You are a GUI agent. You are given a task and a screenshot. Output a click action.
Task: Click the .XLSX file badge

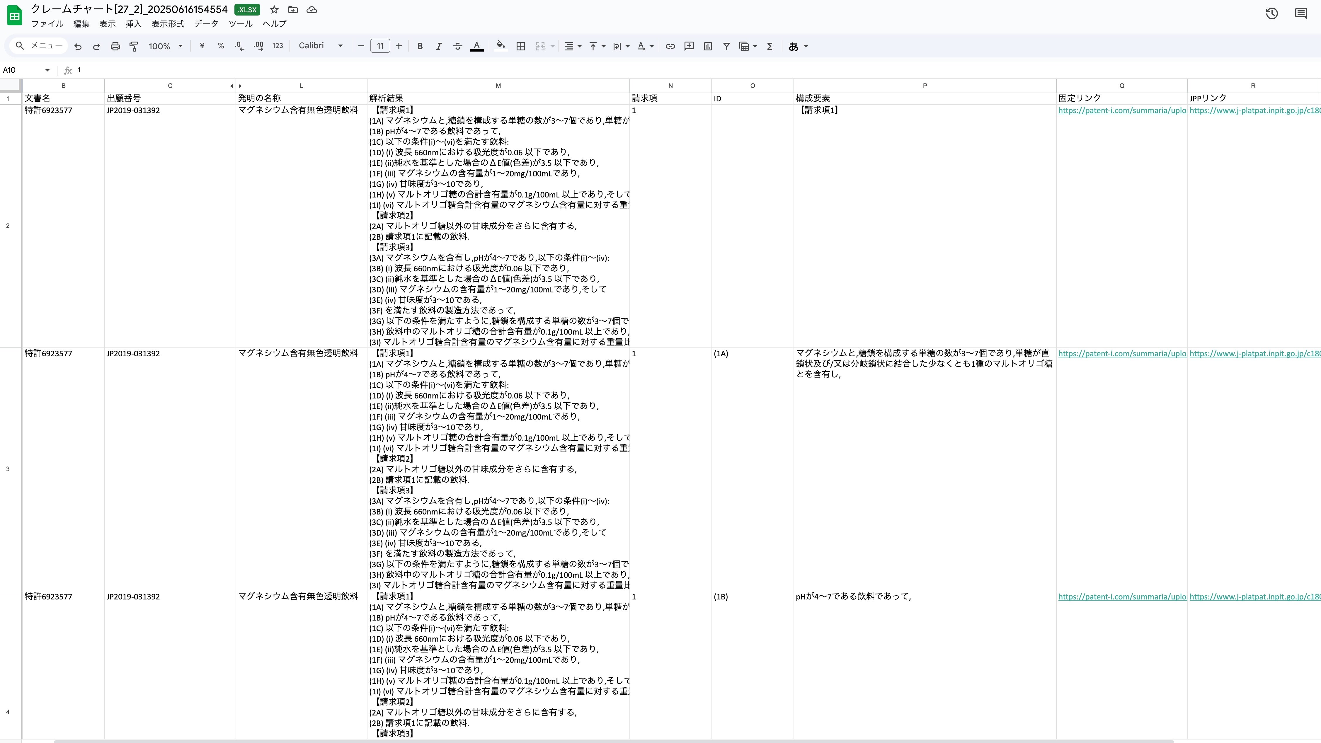pyautogui.click(x=247, y=10)
